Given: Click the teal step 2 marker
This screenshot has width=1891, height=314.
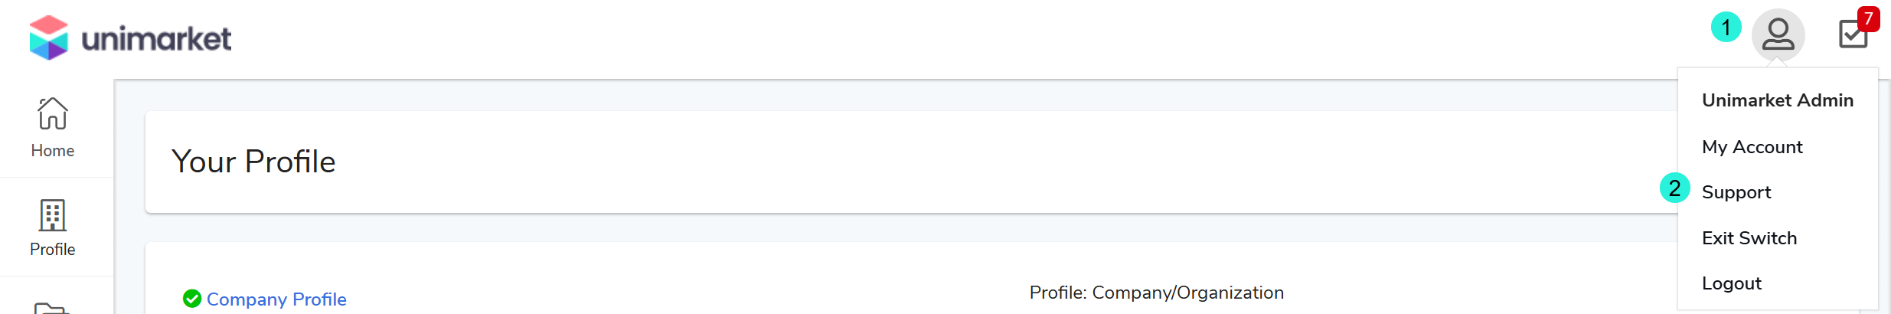Looking at the screenshot, I should [1674, 188].
